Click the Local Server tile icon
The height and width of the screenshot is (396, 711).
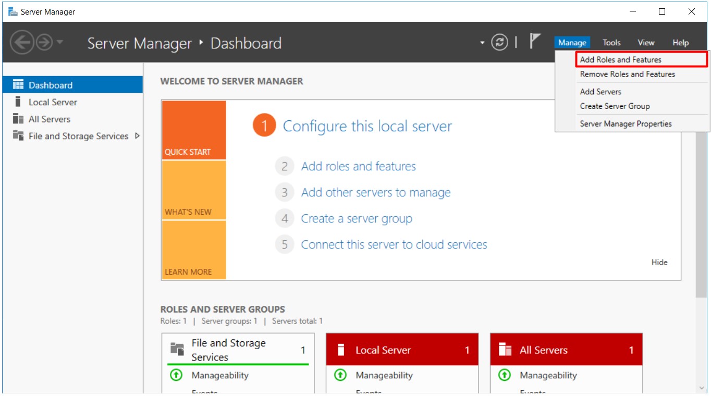341,350
